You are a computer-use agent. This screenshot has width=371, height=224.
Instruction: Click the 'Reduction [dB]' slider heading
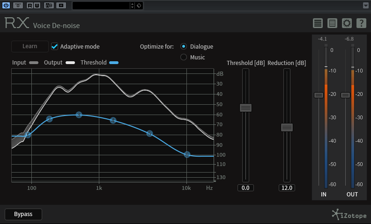pyautogui.click(x=287, y=63)
